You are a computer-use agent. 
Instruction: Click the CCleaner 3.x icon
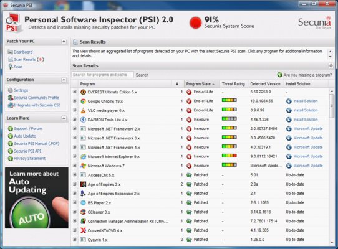click(83, 212)
